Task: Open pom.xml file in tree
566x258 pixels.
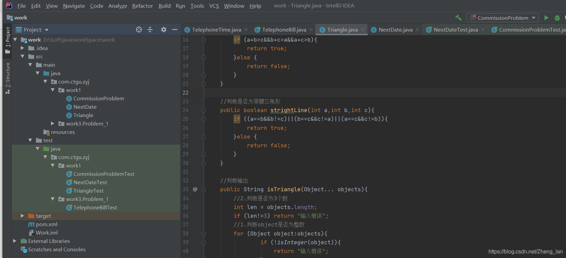Action: (x=46, y=224)
